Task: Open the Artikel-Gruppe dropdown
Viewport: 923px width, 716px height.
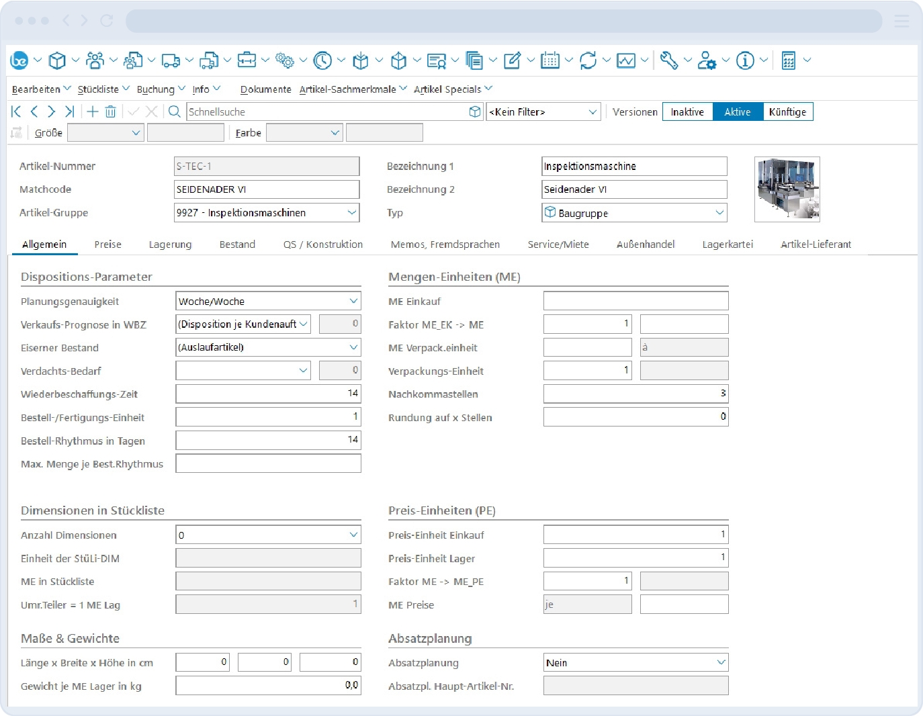Action: coord(351,213)
